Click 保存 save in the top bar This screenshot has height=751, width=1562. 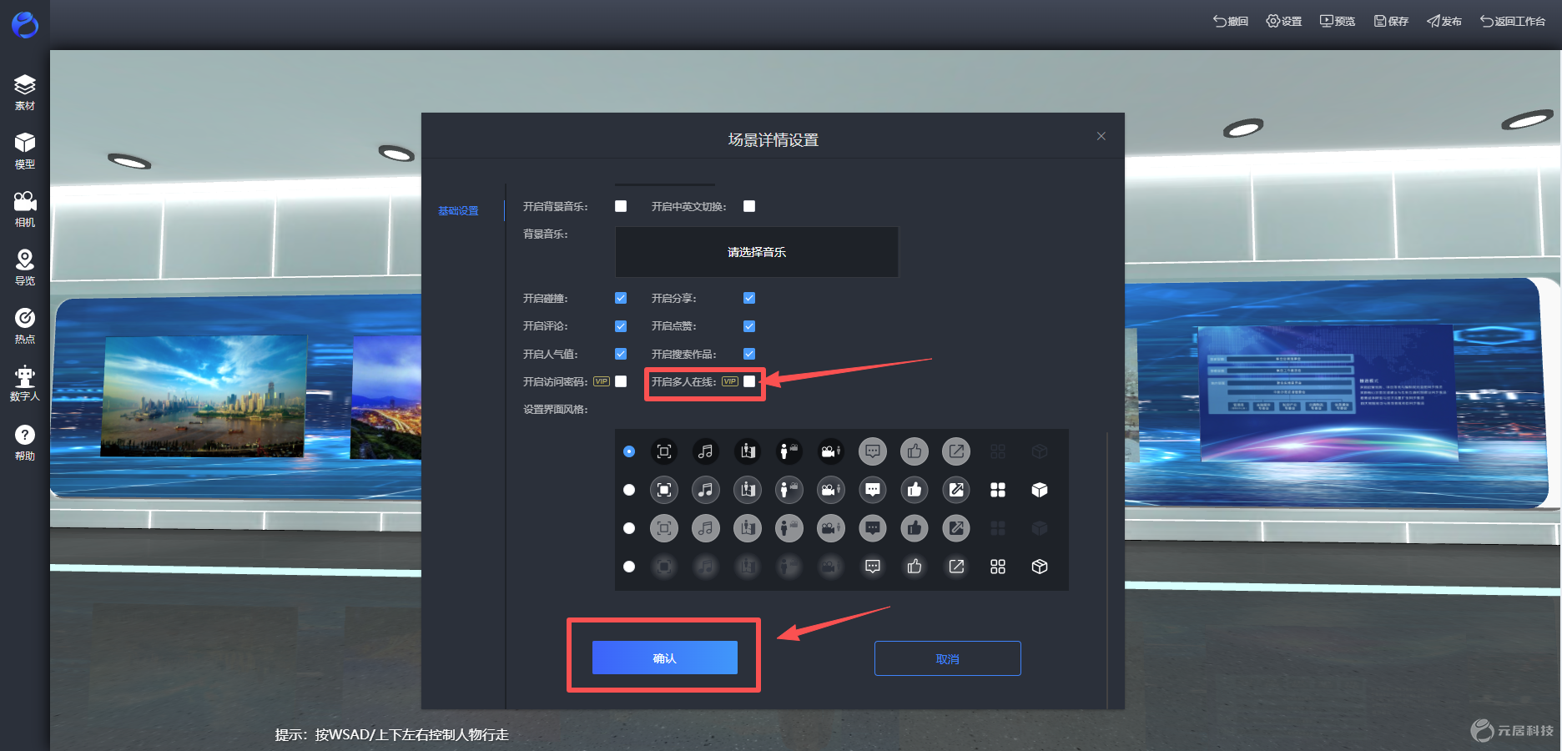click(x=1391, y=21)
